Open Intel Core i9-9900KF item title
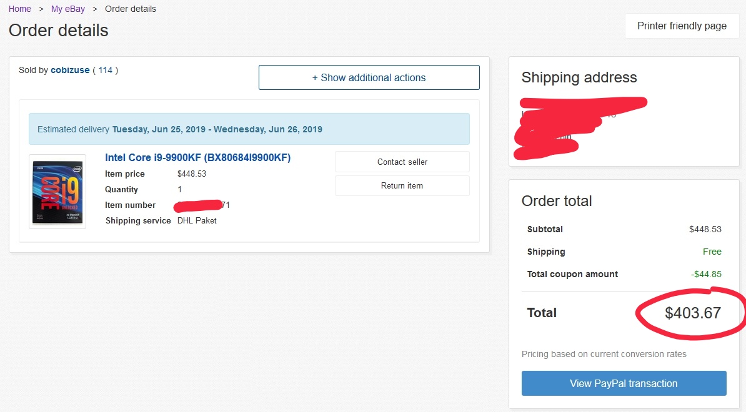Screen dimensions: 746x412 coord(197,157)
